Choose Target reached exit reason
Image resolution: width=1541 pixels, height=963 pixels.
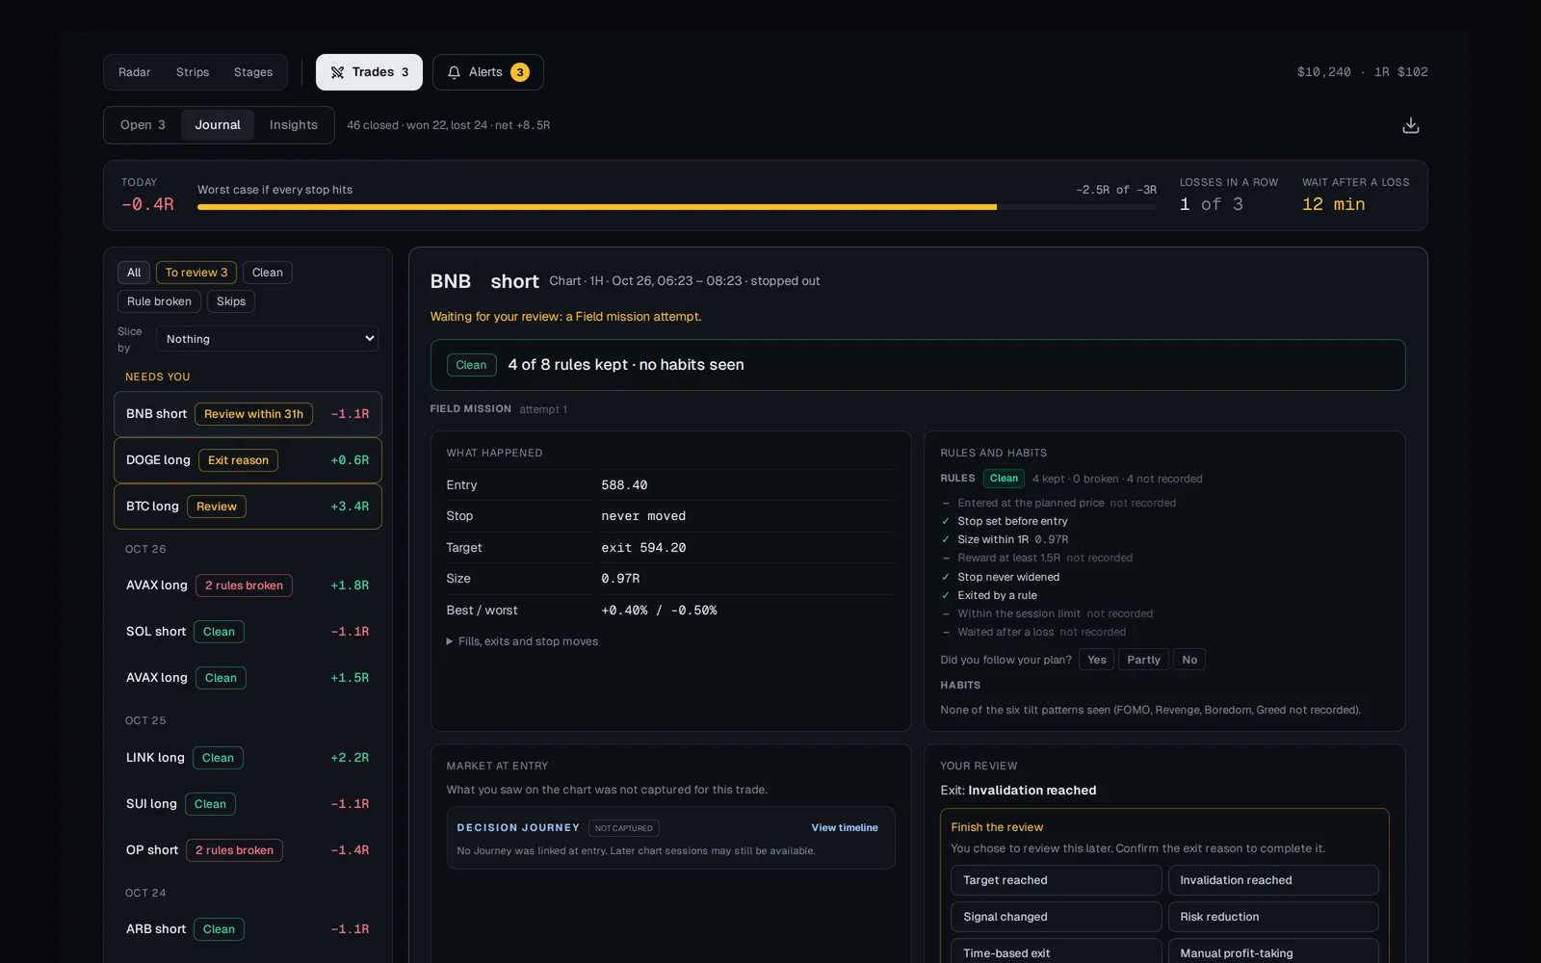pos(1057,880)
